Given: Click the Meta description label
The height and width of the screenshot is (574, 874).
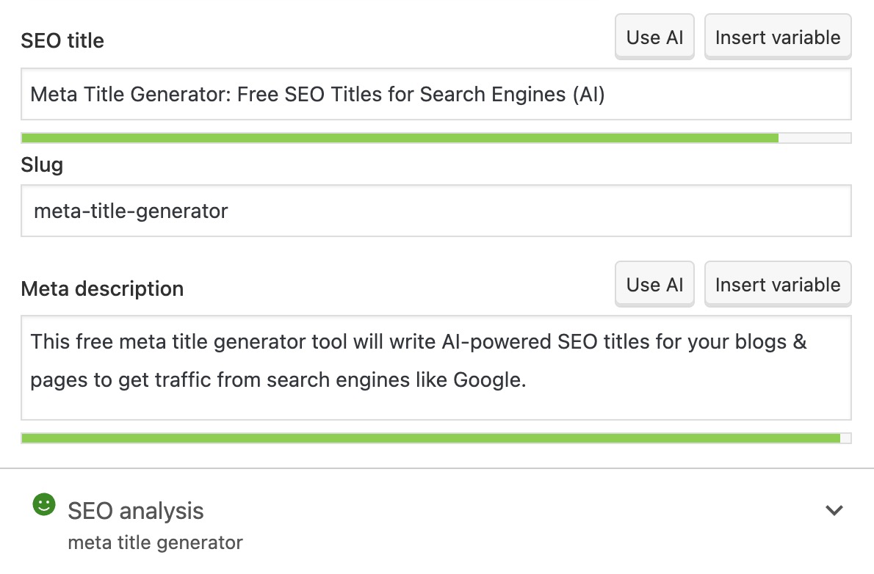Looking at the screenshot, I should coord(102,288).
